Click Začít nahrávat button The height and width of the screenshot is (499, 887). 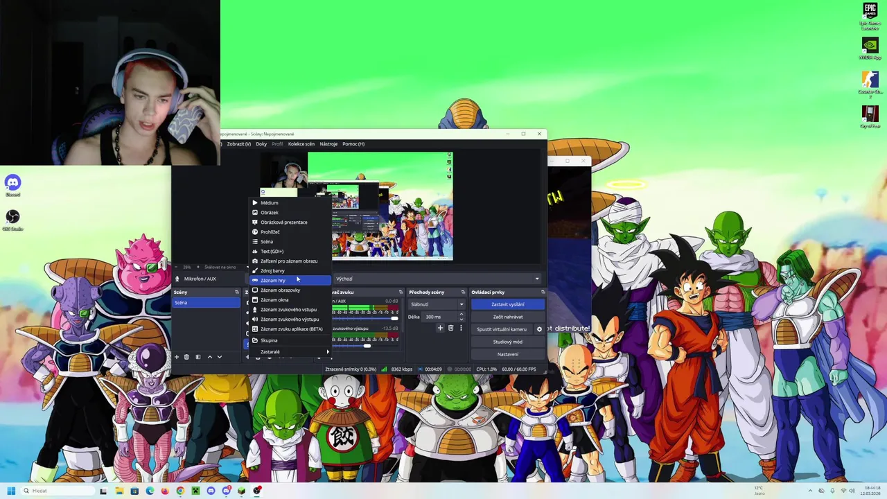click(x=508, y=317)
